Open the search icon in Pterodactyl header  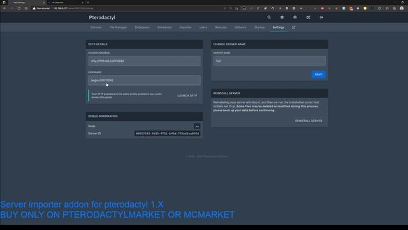[269, 17]
